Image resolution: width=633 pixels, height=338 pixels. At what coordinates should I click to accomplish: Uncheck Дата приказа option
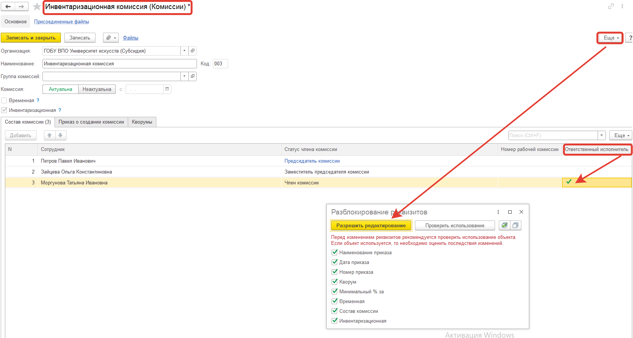click(x=335, y=262)
